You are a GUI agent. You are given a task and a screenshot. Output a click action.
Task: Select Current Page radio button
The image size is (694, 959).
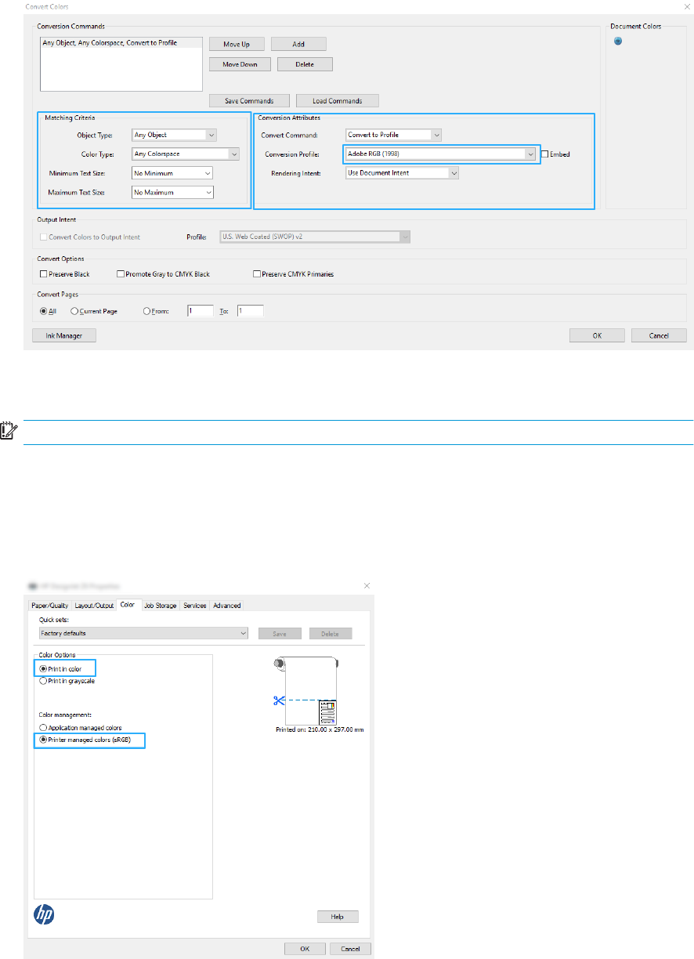click(x=75, y=311)
